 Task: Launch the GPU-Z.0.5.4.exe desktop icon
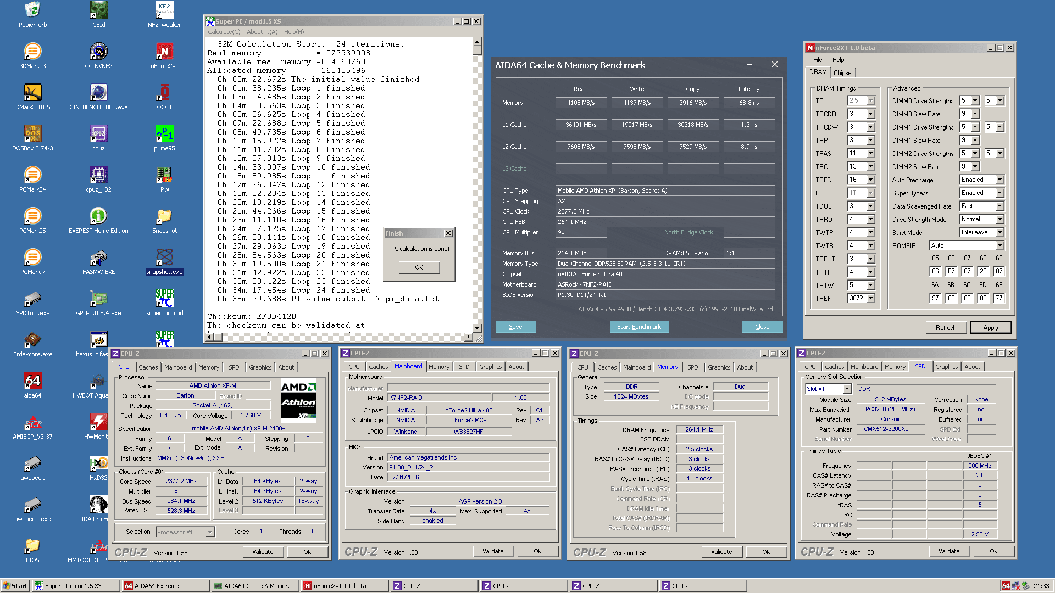(x=99, y=303)
